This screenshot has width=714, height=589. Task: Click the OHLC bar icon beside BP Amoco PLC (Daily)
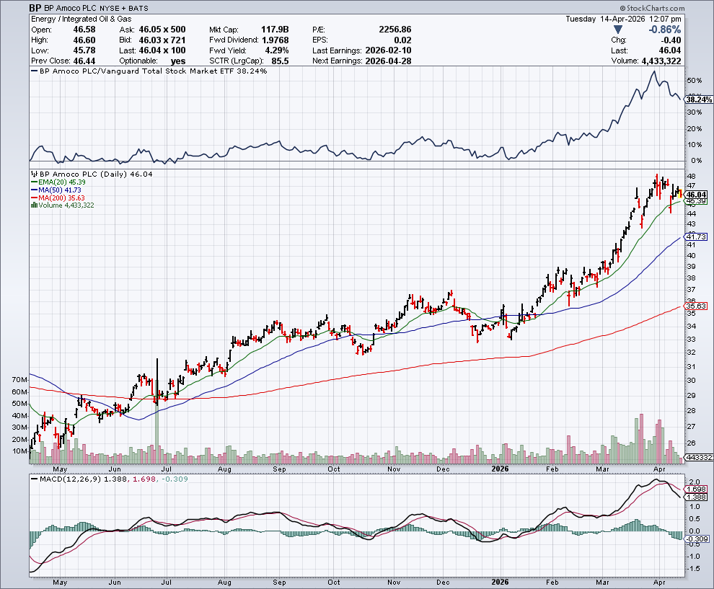[34, 174]
